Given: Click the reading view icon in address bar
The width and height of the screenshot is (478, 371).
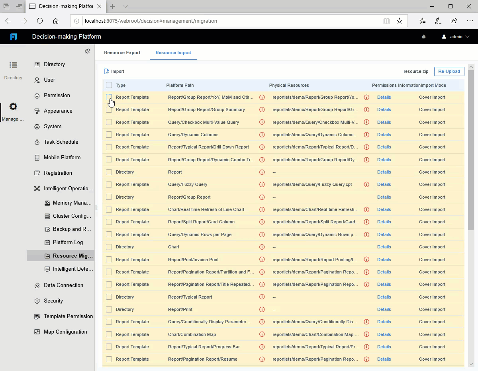Looking at the screenshot, I should pyautogui.click(x=386, y=21).
